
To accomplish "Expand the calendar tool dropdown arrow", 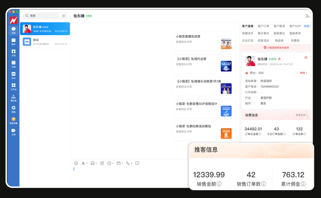I will [x=113, y=163].
